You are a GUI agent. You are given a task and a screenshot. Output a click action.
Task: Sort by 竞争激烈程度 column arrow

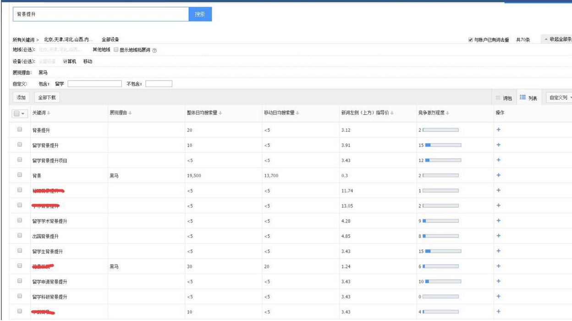coord(447,114)
